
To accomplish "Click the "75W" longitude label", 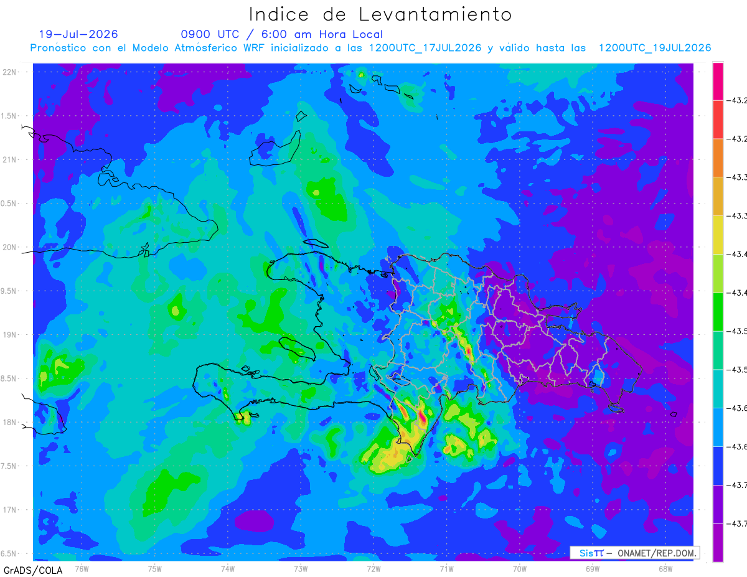I will click(x=155, y=568).
